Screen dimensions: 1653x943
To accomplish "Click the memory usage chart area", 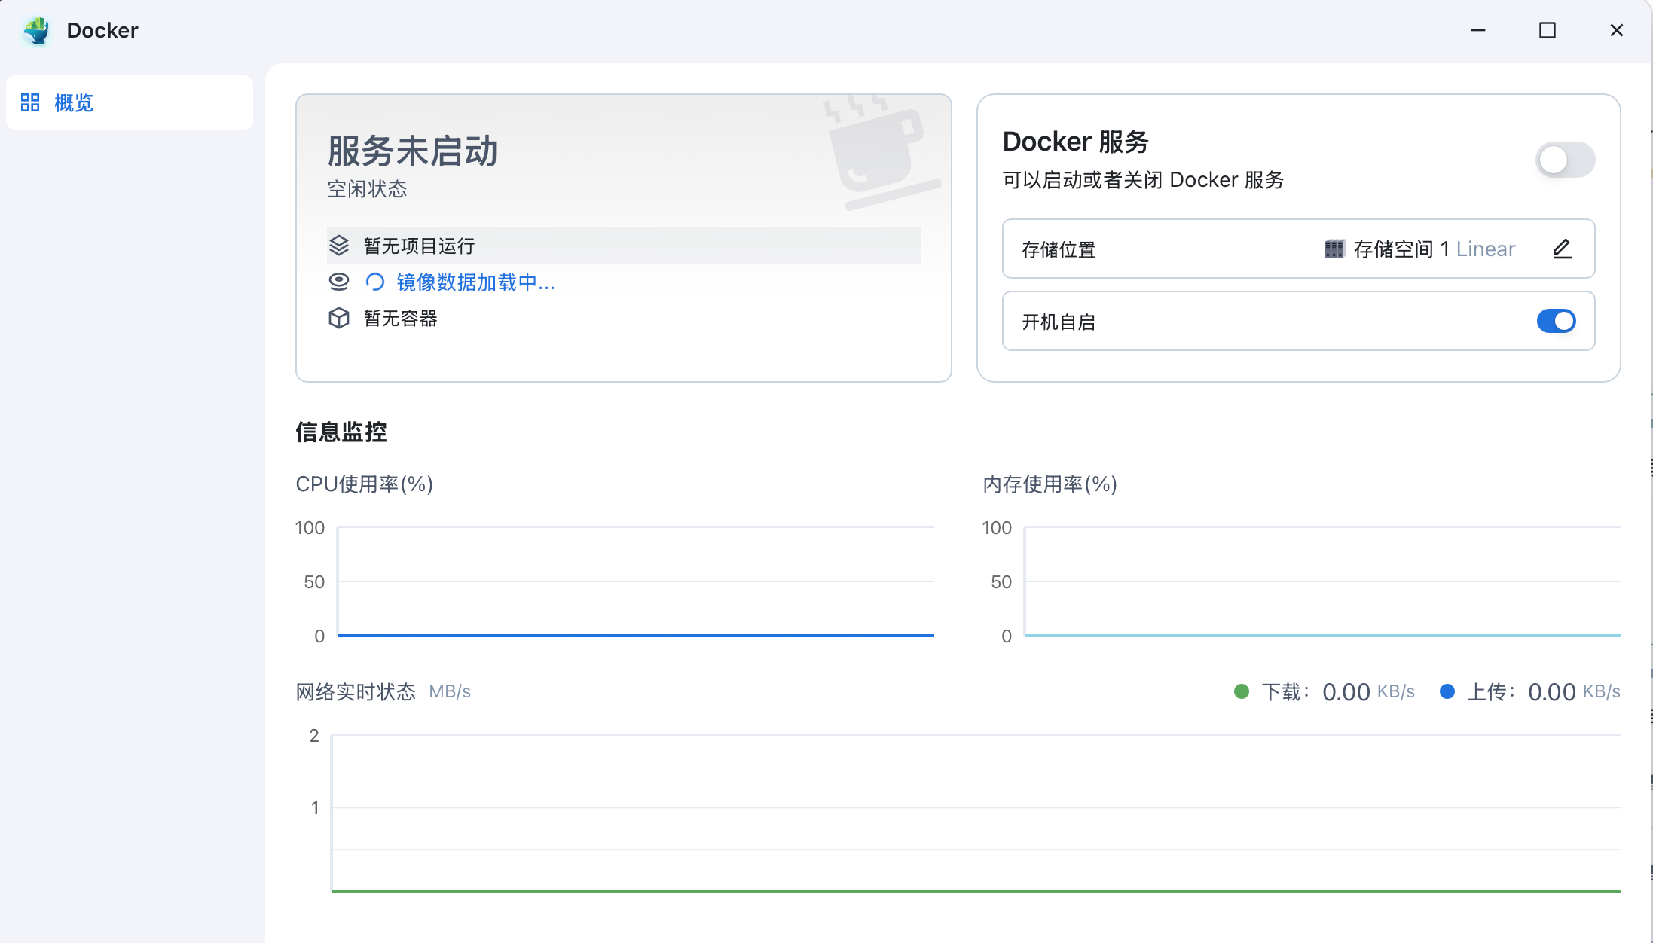I will click(x=1322, y=581).
